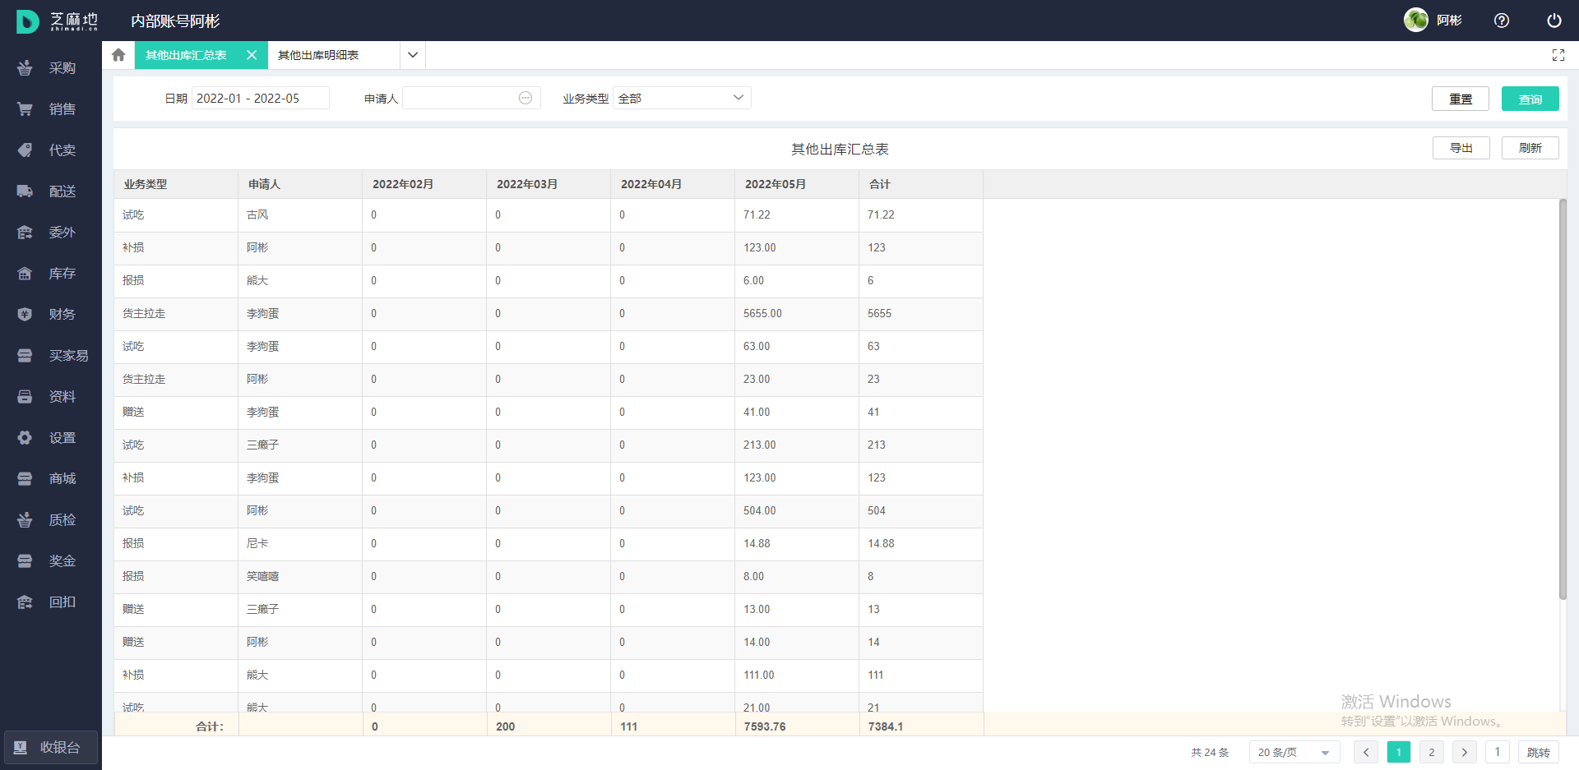Open the 库存 inventory icon
1579x770 pixels.
[25, 274]
